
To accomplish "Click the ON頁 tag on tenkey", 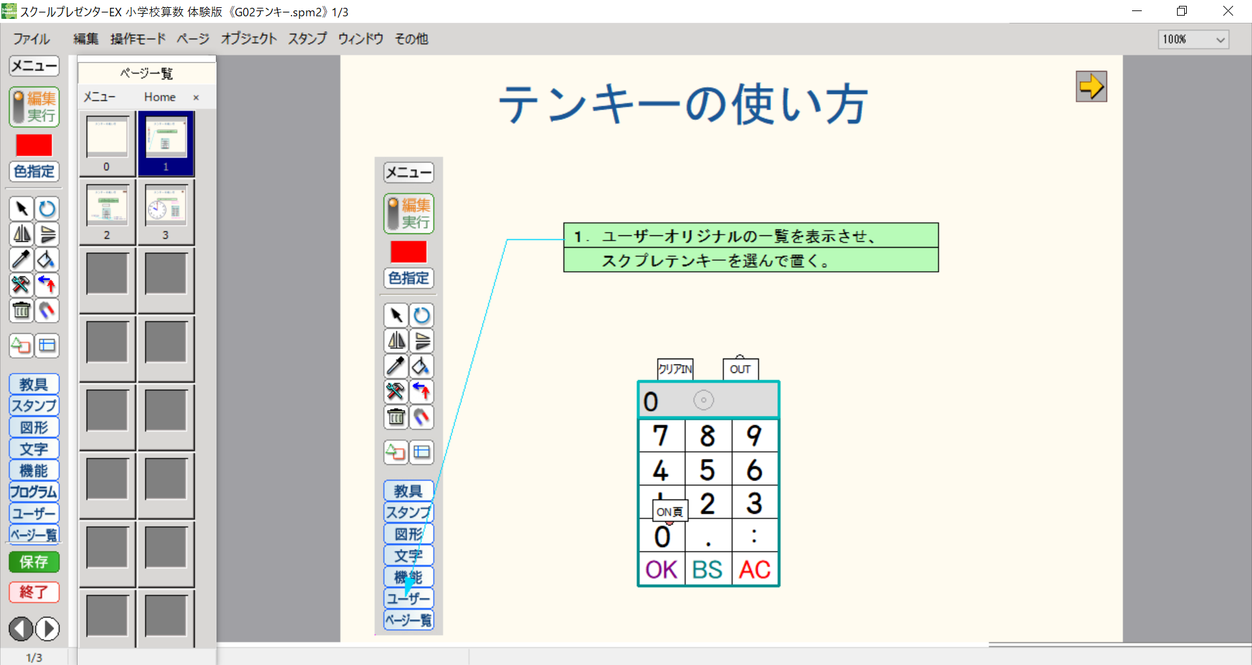I will pyautogui.click(x=670, y=511).
